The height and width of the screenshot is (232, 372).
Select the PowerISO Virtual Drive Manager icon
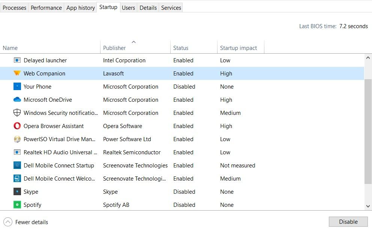pos(17,139)
